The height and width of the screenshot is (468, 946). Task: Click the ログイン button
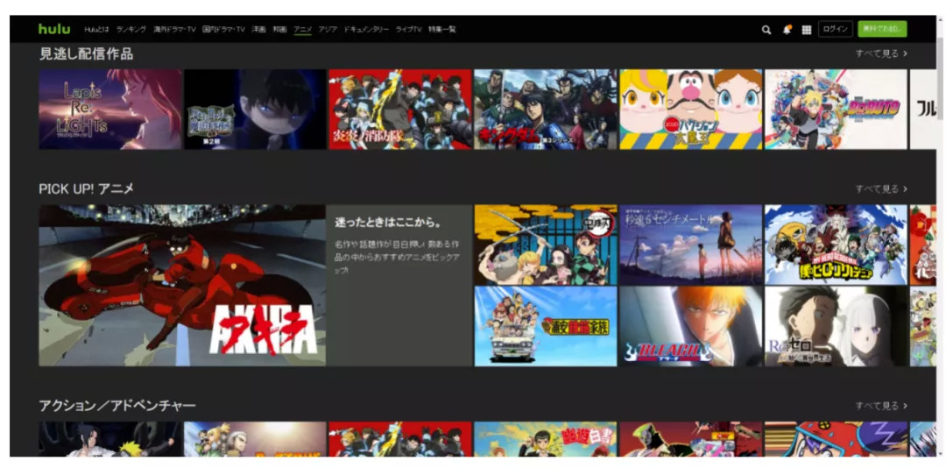(835, 29)
